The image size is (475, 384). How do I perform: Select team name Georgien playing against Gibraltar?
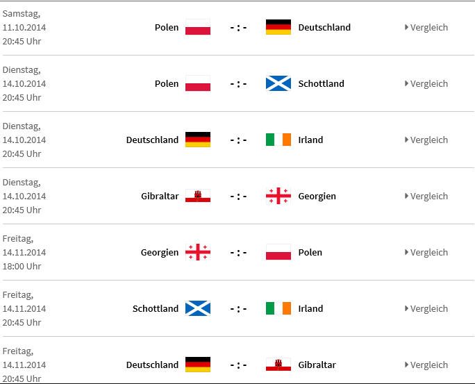click(317, 197)
